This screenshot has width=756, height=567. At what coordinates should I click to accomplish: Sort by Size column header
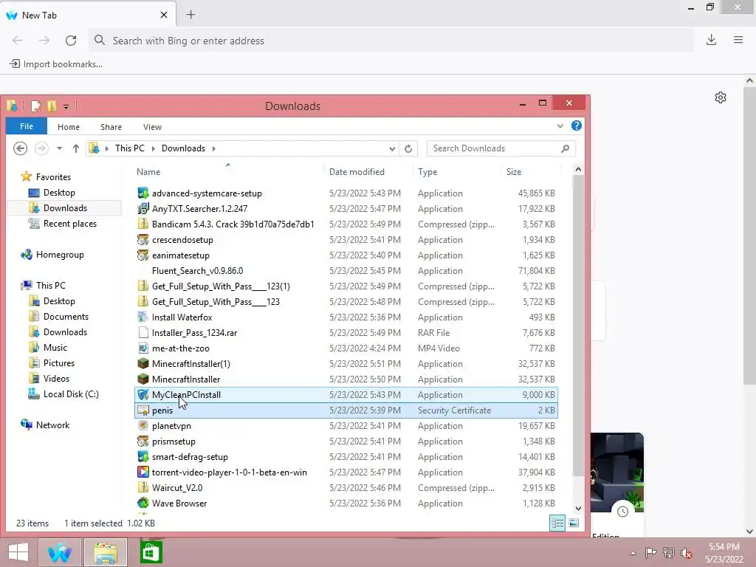click(514, 171)
